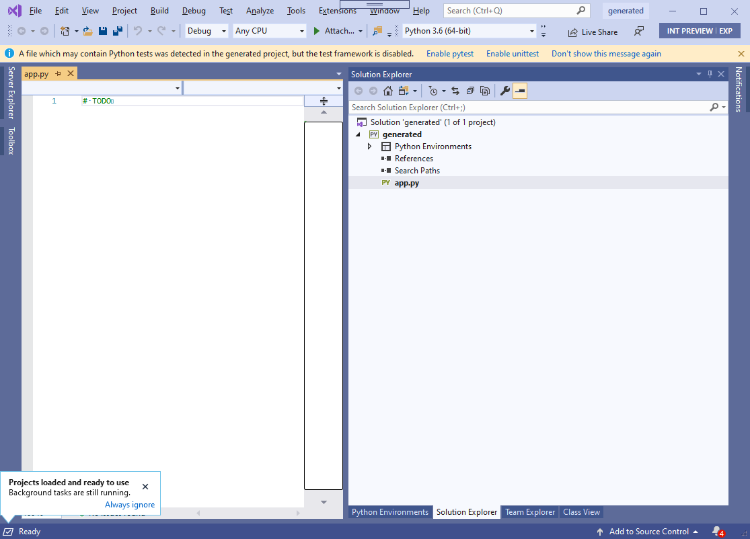Click Sync with Active Document icon
Image resolution: width=750 pixels, height=539 pixels.
455,91
